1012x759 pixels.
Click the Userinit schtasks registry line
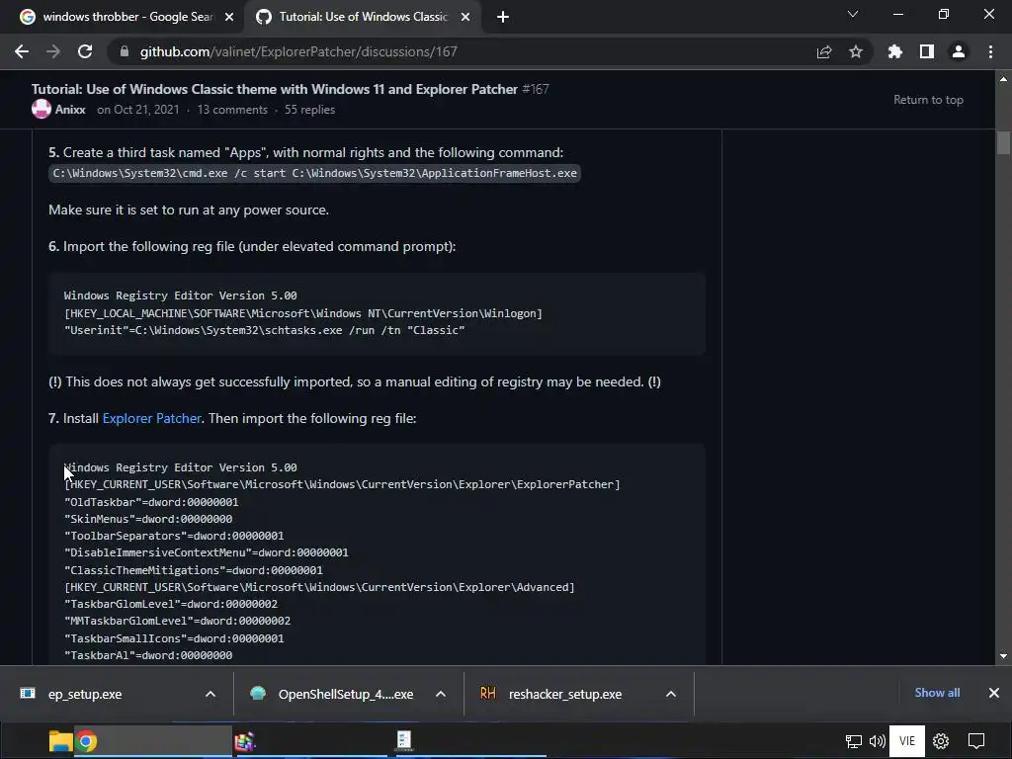click(x=265, y=330)
